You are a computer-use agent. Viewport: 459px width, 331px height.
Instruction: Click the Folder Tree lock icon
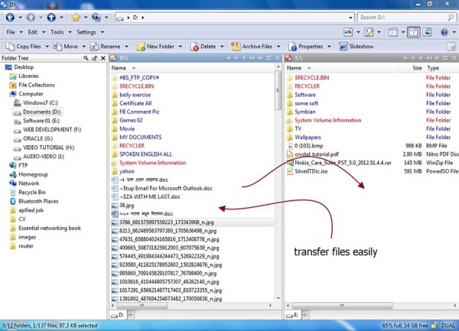[95, 58]
